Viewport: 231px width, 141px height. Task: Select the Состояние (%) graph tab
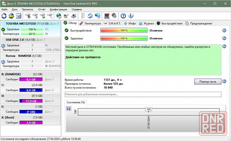(76, 102)
